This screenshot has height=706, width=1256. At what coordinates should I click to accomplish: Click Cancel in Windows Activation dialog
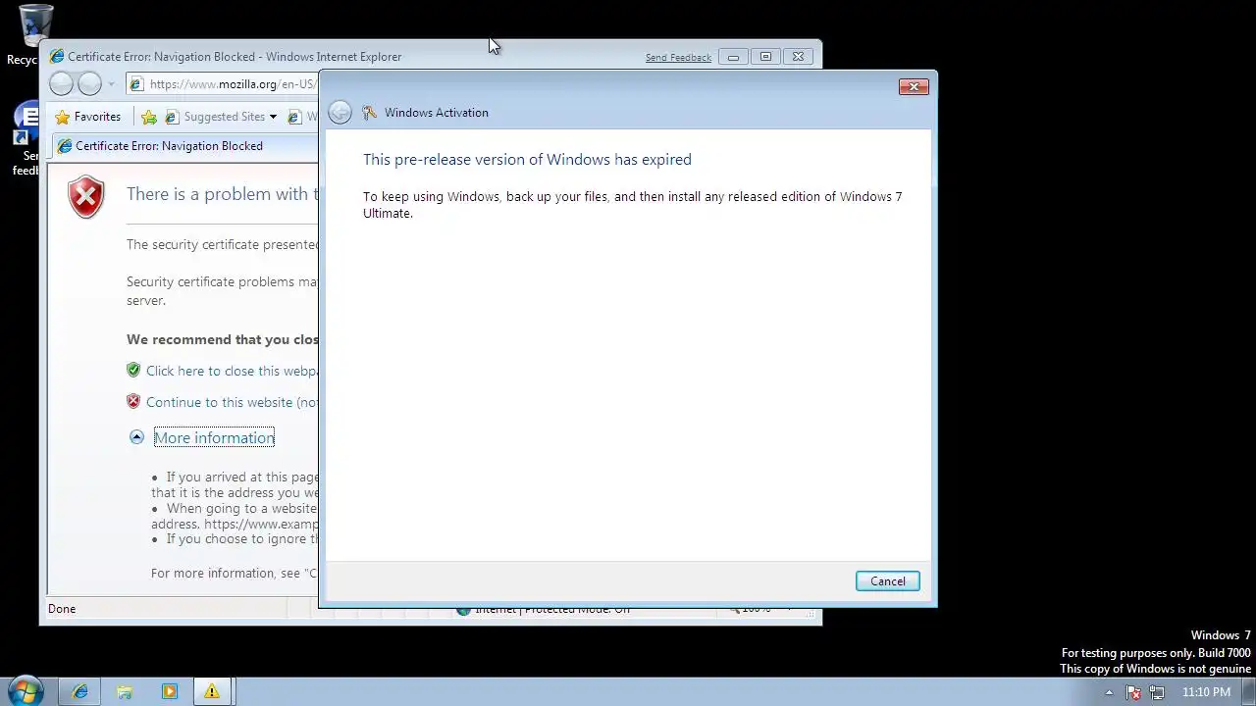click(887, 581)
